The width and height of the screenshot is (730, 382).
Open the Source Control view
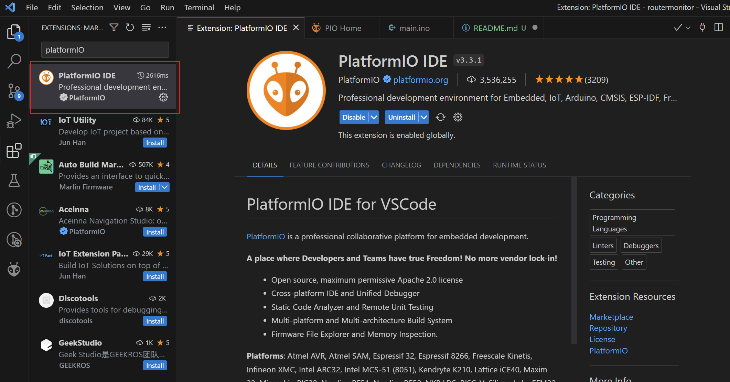(14, 91)
